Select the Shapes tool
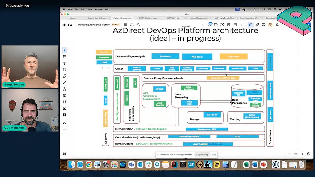 pyautogui.click(x=65, y=76)
